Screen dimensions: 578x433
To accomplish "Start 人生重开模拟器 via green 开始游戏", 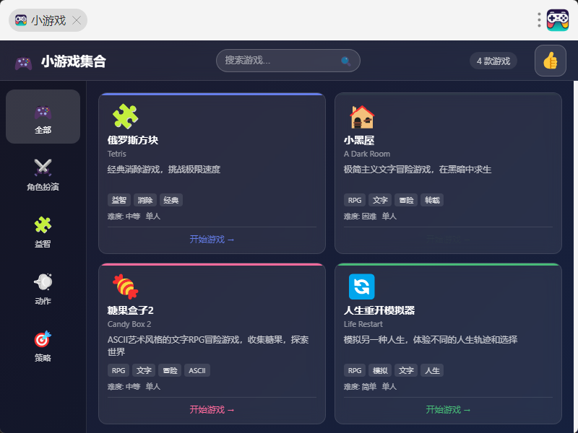I will coord(448,410).
